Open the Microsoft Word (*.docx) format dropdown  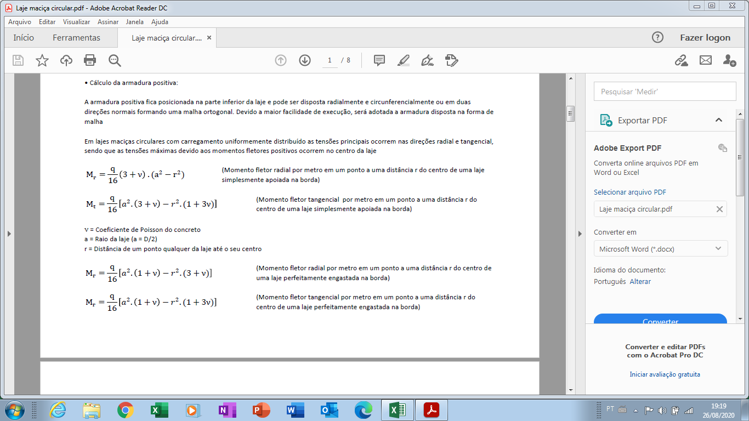tap(661, 248)
